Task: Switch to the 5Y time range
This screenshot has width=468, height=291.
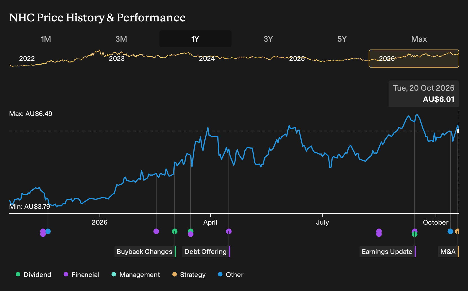Action: click(342, 39)
